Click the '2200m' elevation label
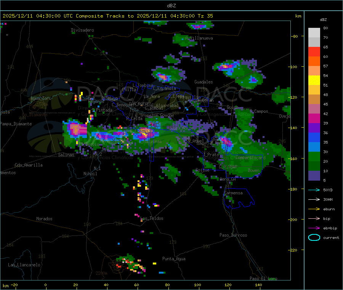343x290 pixels. [101, 273]
